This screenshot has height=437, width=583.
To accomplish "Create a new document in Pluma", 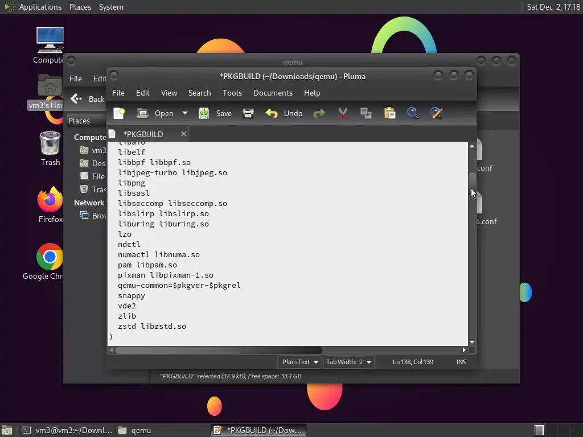I will pyautogui.click(x=120, y=113).
